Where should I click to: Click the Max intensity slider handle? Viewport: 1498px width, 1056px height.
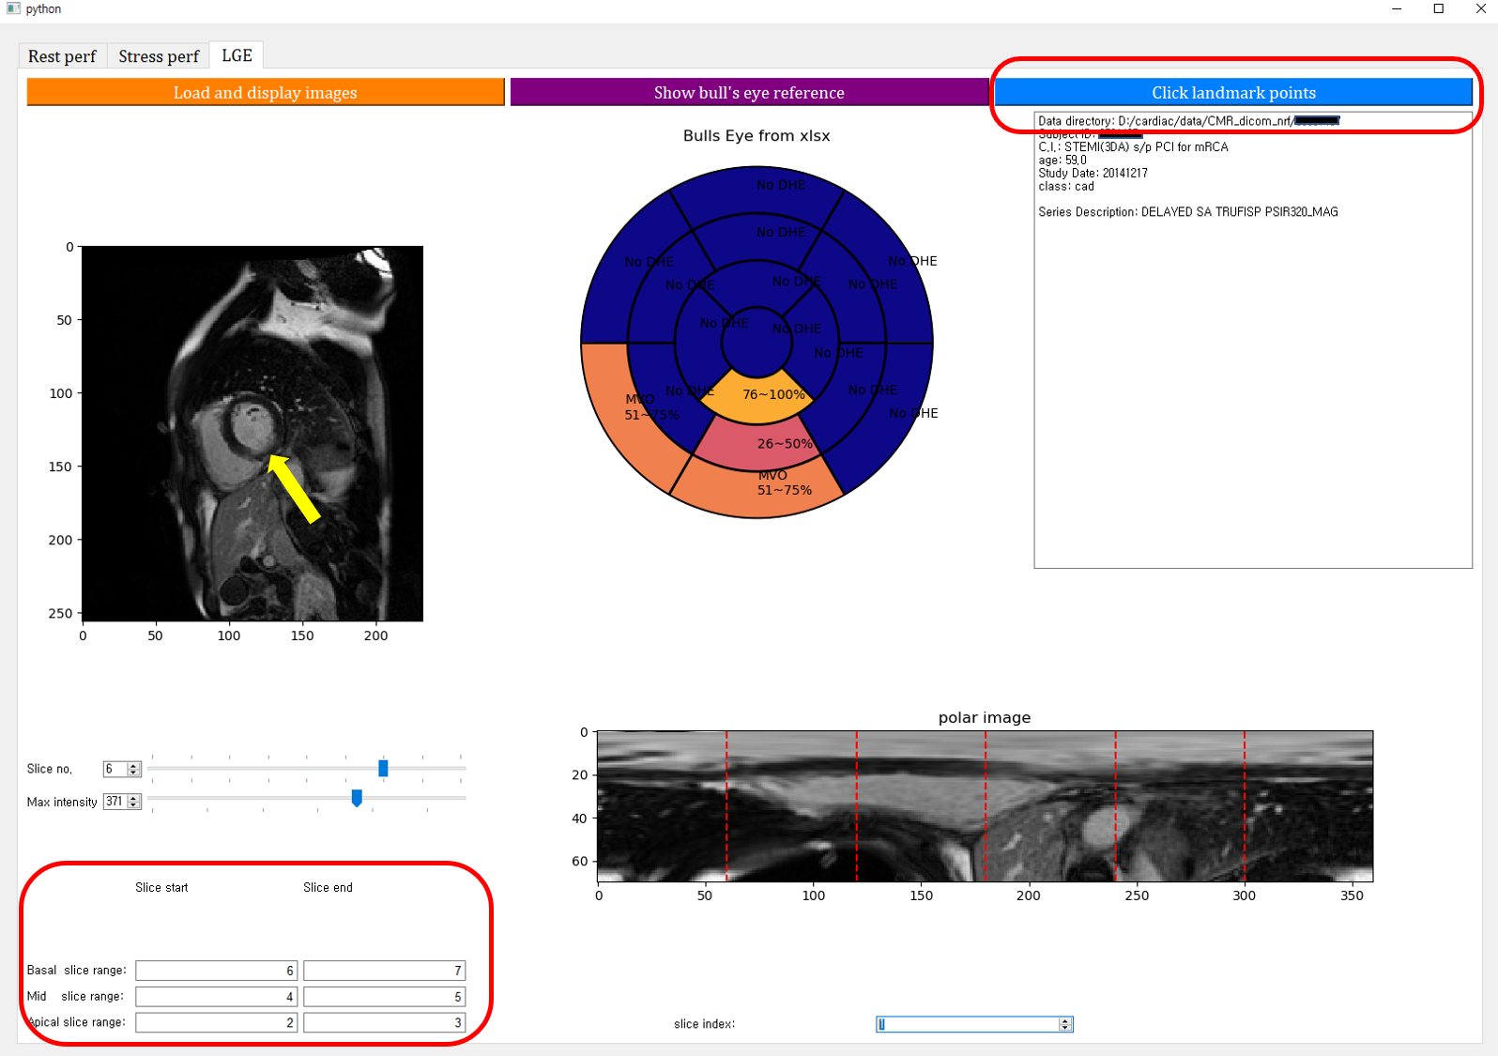click(x=357, y=798)
